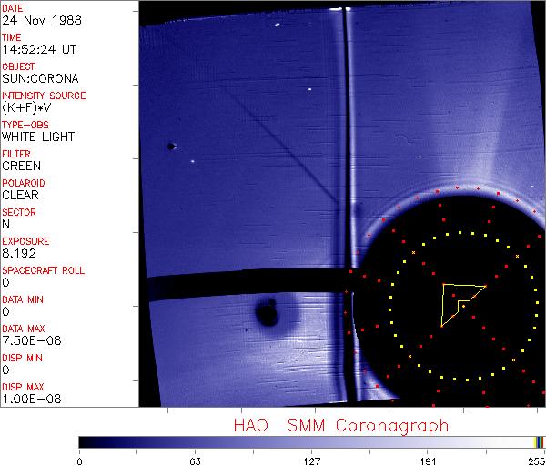Click the large dark circular blemish in the lower-left image
Screen dimensions: 546x466
[268, 314]
